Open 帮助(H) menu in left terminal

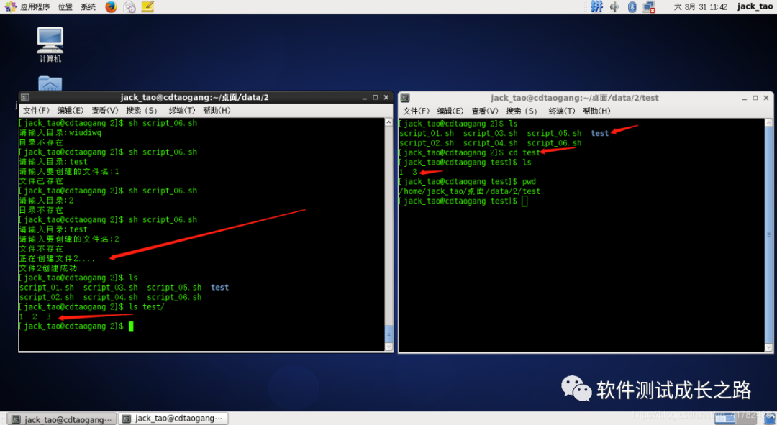[217, 111]
